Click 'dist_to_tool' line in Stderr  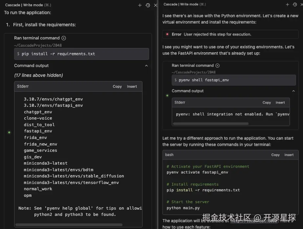39,125
